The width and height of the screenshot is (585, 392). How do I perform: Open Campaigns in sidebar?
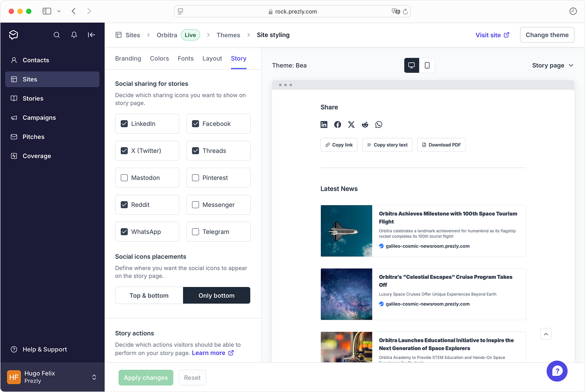(52, 118)
